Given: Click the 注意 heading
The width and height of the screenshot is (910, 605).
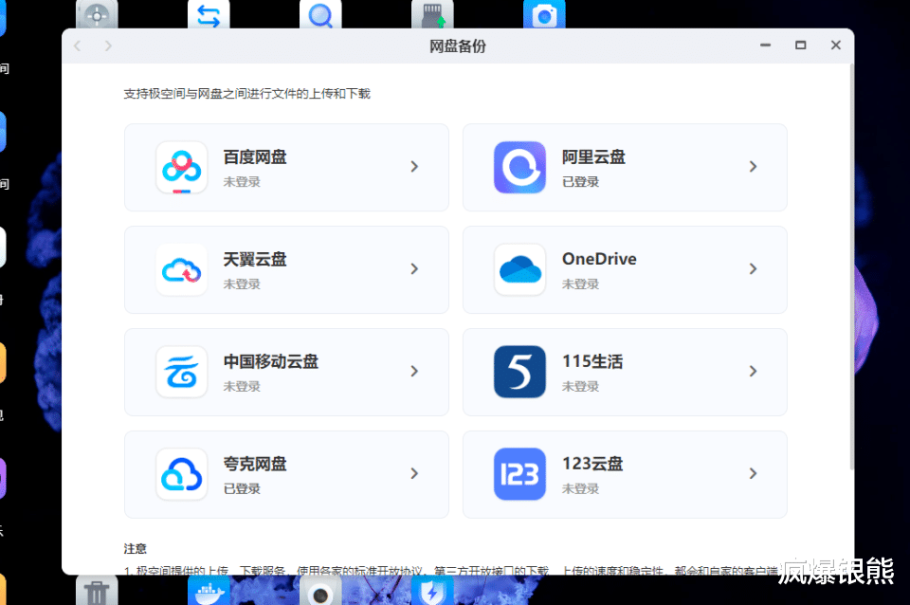Looking at the screenshot, I should 136,549.
